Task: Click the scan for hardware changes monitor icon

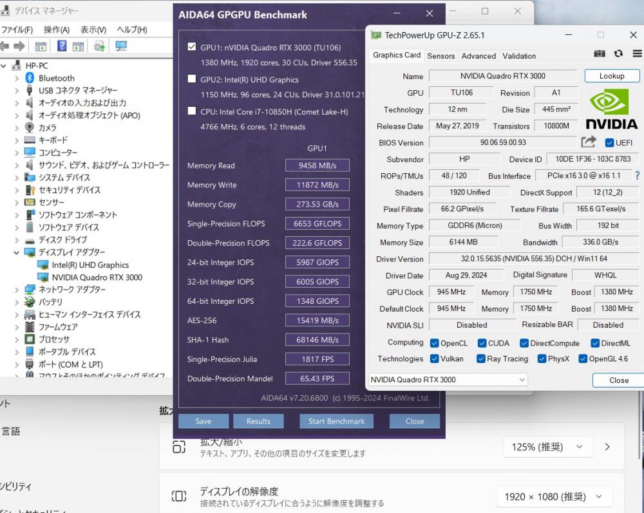Action: [x=121, y=46]
